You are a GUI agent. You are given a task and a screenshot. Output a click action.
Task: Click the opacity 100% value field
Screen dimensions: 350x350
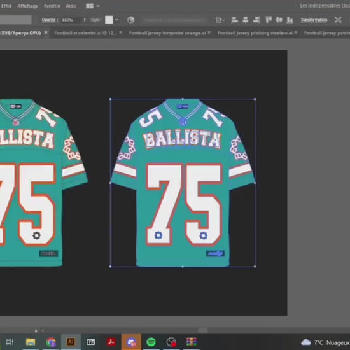coord(71,20)
